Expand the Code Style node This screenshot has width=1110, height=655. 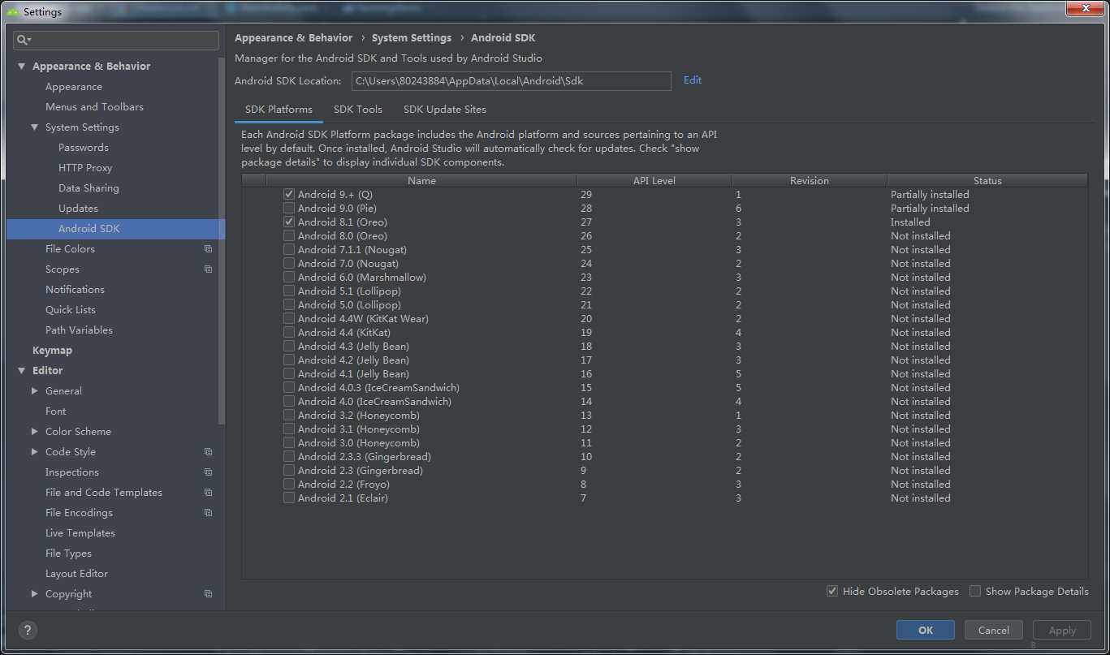[x=35, y=452]
